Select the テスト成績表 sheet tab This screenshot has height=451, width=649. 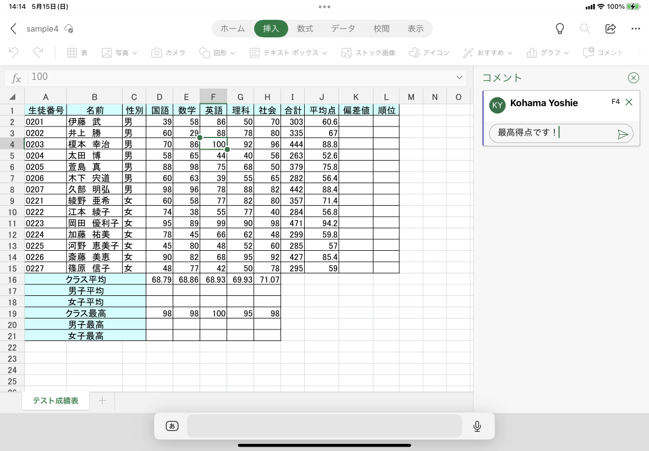coord(56,400)
